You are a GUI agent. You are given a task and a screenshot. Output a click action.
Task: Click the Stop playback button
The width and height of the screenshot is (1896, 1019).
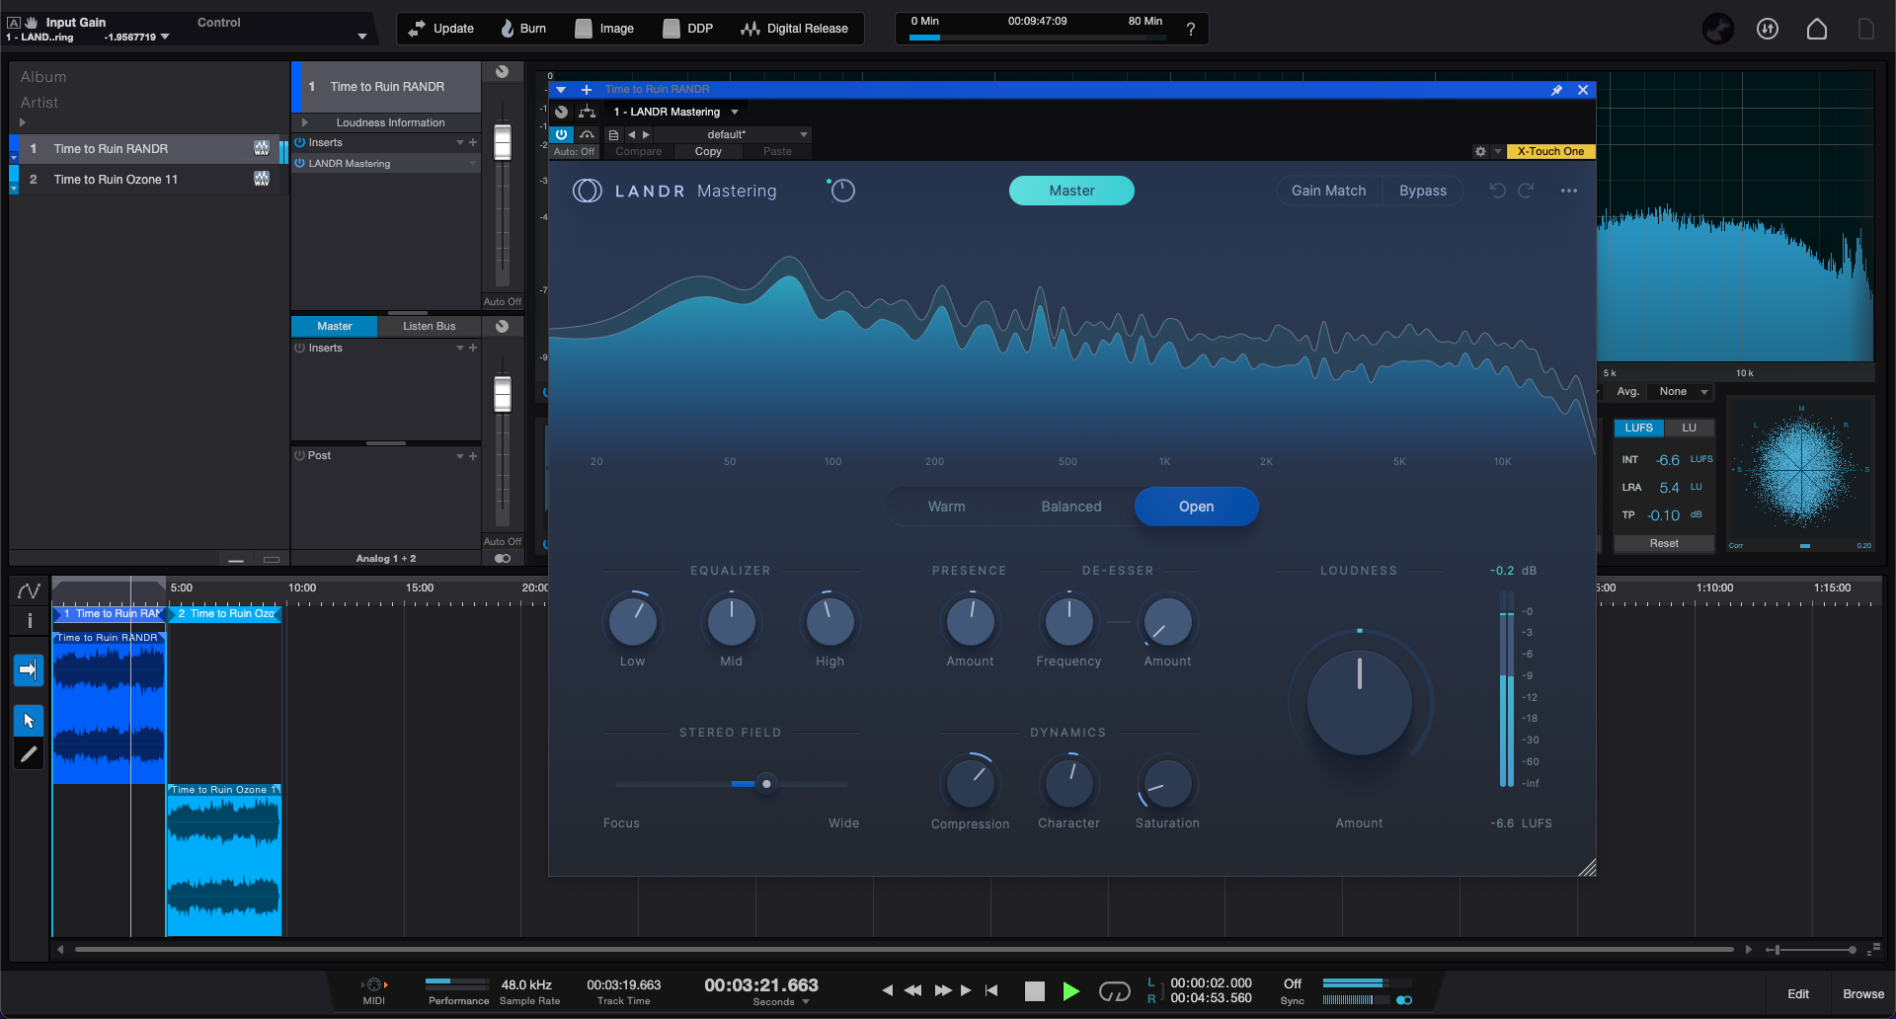coord(1034,990)
